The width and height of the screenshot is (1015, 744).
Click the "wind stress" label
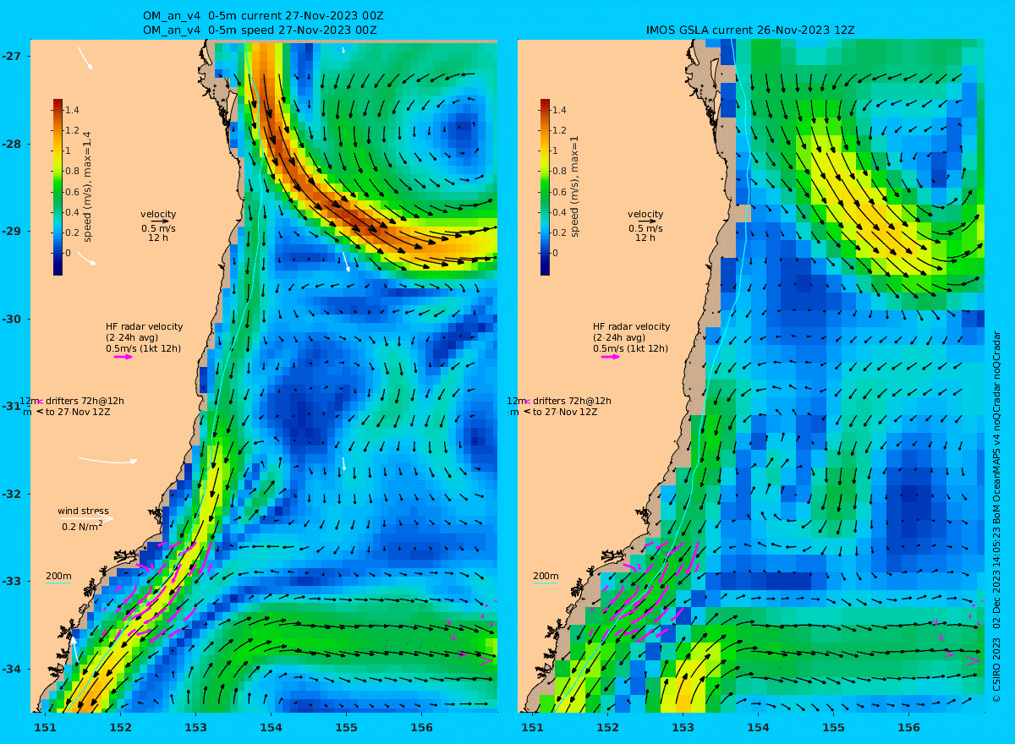(x=81, y=511)
